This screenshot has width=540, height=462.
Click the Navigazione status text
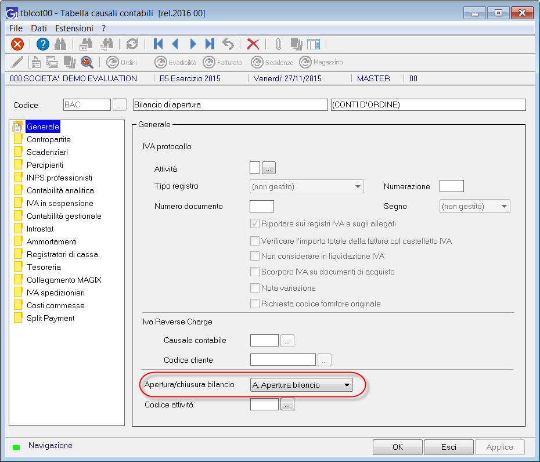(51, 446)
